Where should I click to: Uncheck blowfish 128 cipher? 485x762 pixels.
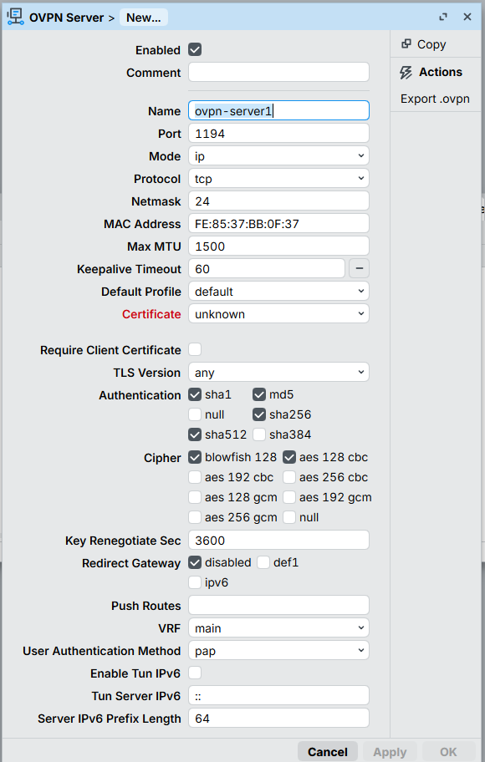click(x=195, y=457)
